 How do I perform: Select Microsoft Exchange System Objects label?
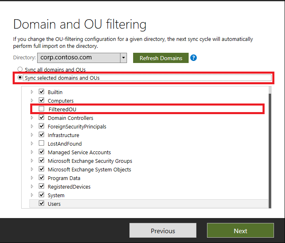[x=89, y=170]
